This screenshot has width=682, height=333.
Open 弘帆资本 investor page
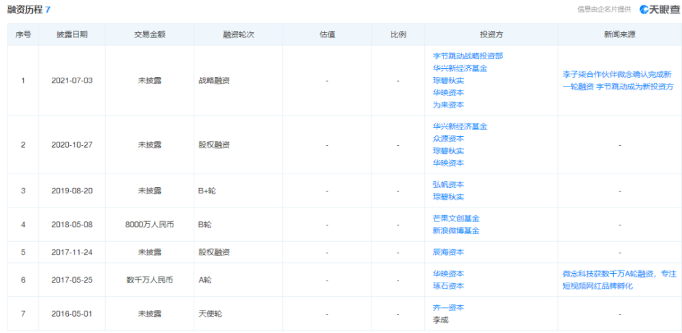click(449, 185)
